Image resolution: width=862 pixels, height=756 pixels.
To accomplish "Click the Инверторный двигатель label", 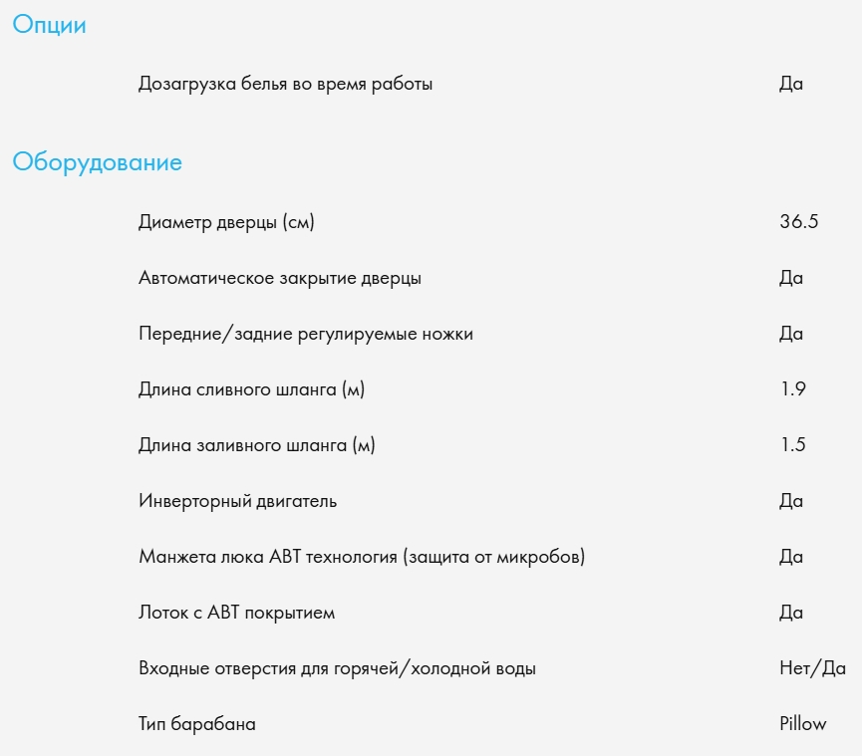I will click(237, 501).
